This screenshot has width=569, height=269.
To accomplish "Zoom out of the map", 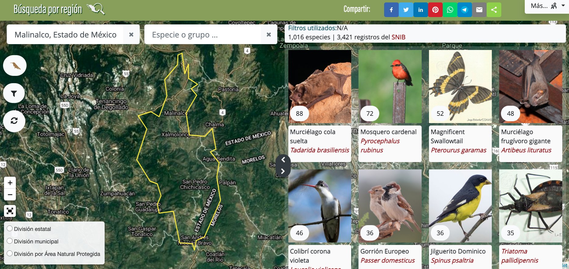I will [10, 194].
